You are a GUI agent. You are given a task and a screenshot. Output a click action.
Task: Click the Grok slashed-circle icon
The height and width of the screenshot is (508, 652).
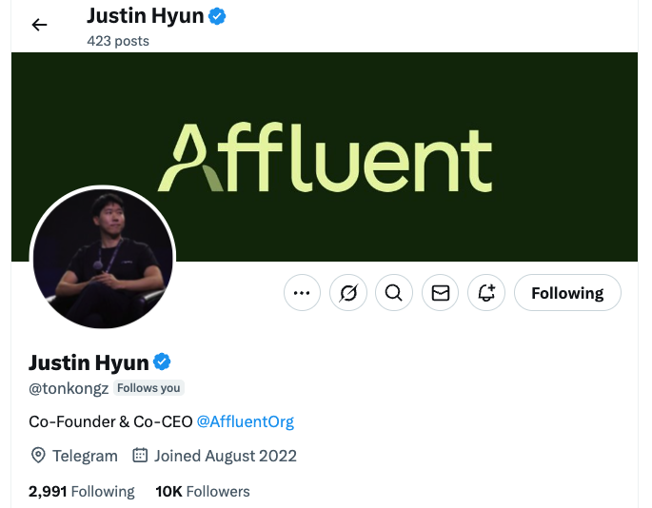(x=348, y=293)
